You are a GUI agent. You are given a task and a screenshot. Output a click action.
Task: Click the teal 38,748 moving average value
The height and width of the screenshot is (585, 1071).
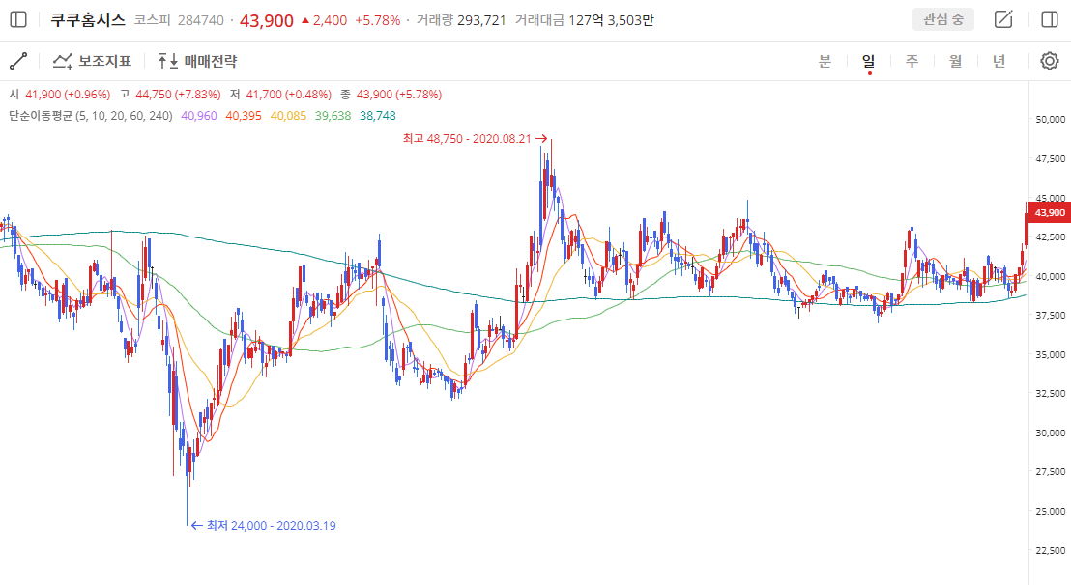click(378, 115)
